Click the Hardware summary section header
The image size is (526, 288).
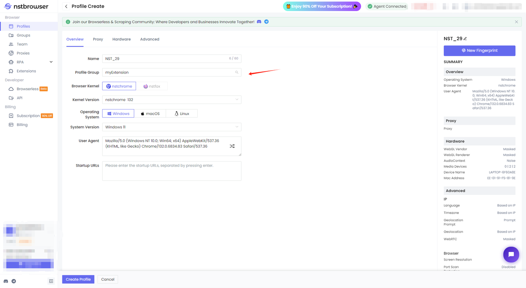point(480,141)
